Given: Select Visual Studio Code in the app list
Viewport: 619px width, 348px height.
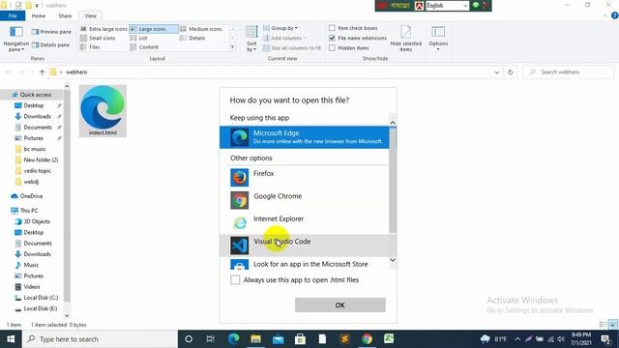Looking at the screenshot, I should pos(304,246).
